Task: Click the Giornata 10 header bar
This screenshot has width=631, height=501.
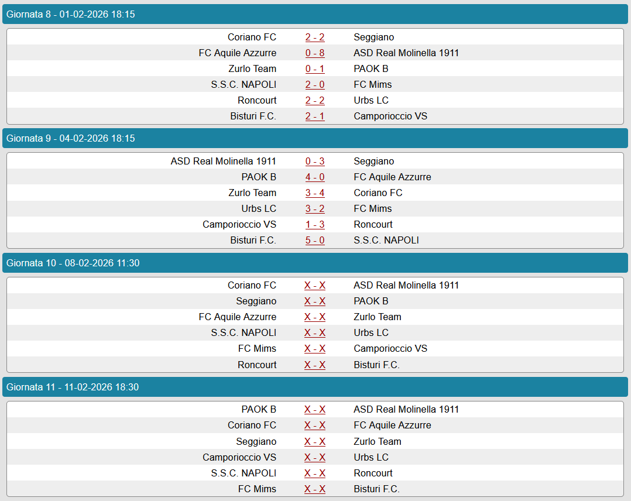Action: coord(315,263)
